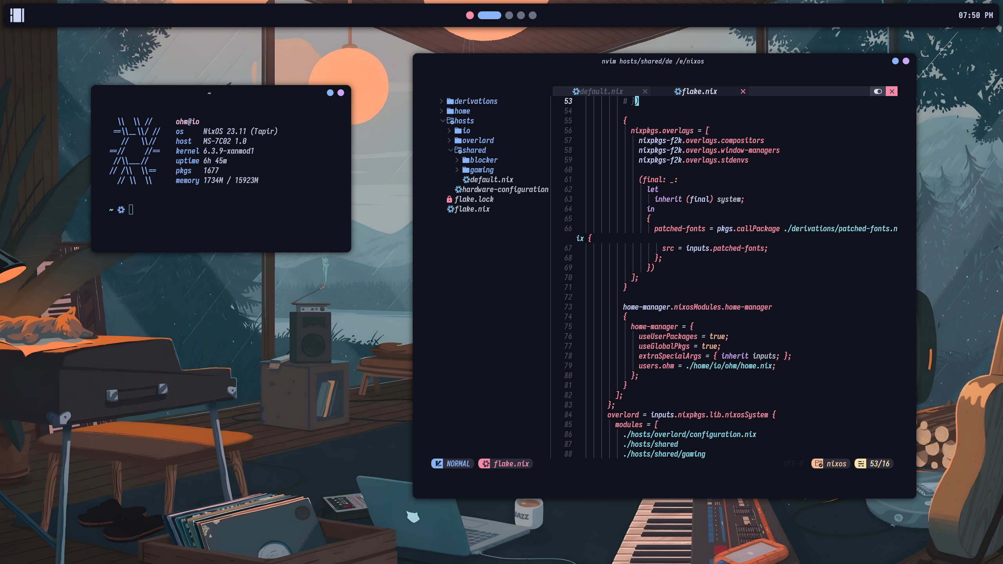Image resolution: width=1003 pixels, height=564 pixels.
Task: Click the gear icon of hardware-configuration file
Action: 458,190
